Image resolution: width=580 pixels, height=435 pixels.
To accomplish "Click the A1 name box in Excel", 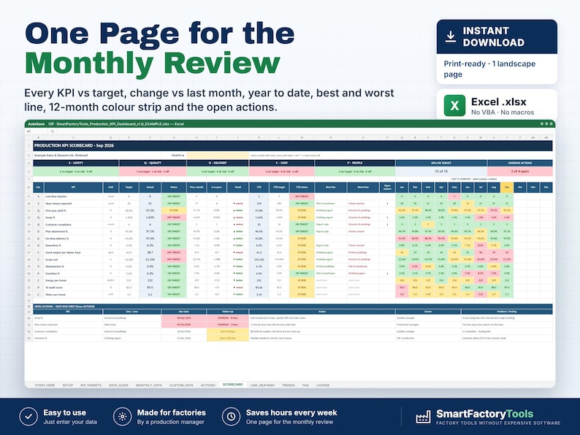I will pyautogui.click(x=36, y=131).
